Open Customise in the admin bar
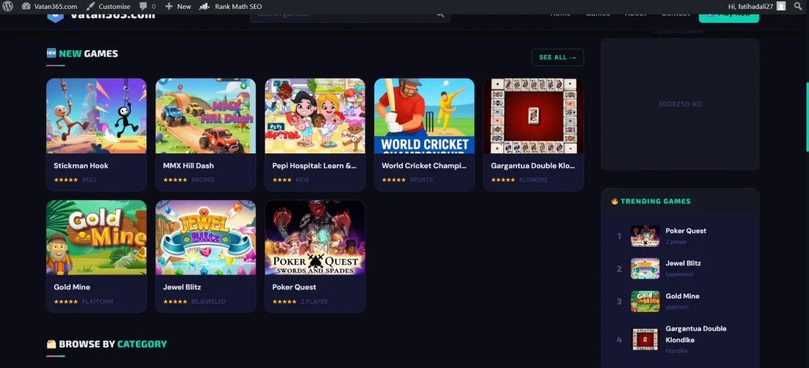The width and height of the screenshot is (809, 368). 108,6
